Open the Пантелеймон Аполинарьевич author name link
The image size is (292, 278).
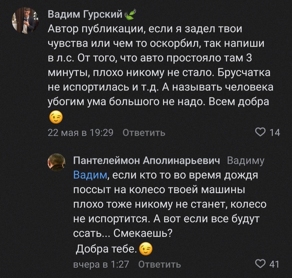(148, 161)
